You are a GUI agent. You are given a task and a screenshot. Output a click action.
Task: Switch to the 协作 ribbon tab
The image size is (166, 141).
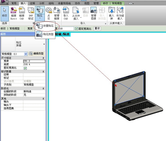coord(77,3)
